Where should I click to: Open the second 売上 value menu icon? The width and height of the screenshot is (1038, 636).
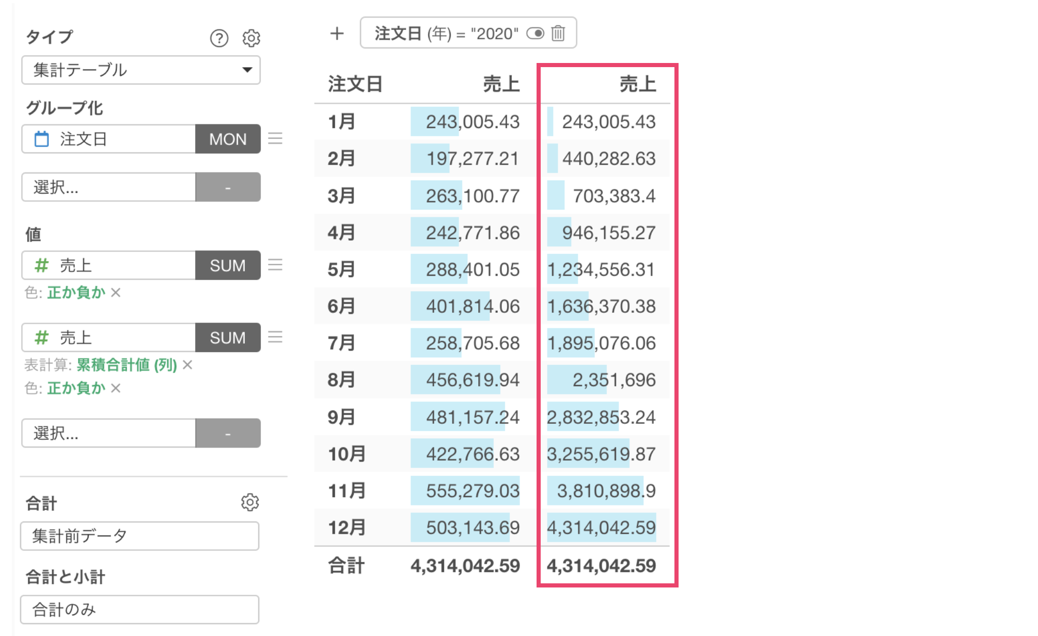click(275, 337)
